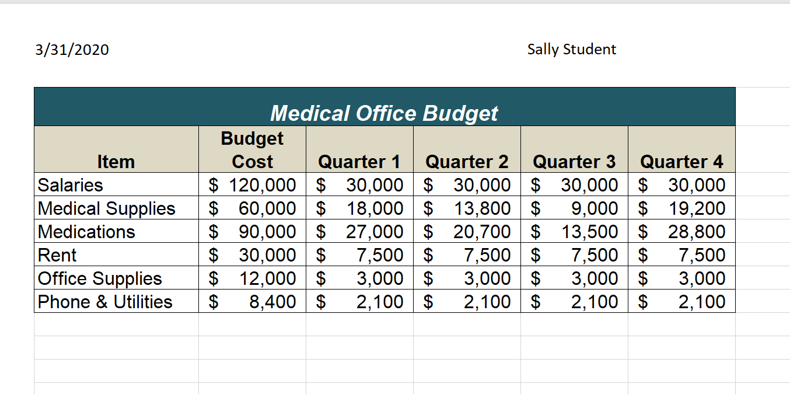This screenshot has width=790, height=394.
Task: Click the Medications row label
Action: coord(86,232)
